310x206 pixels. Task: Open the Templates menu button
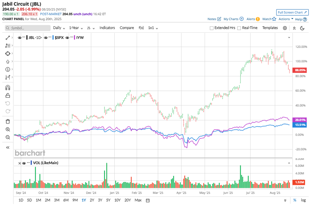click(270, 28)
